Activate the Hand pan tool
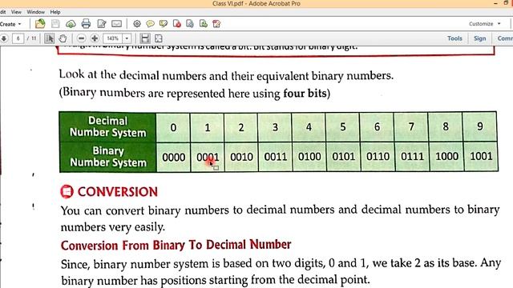 click(x=63, y=38)
